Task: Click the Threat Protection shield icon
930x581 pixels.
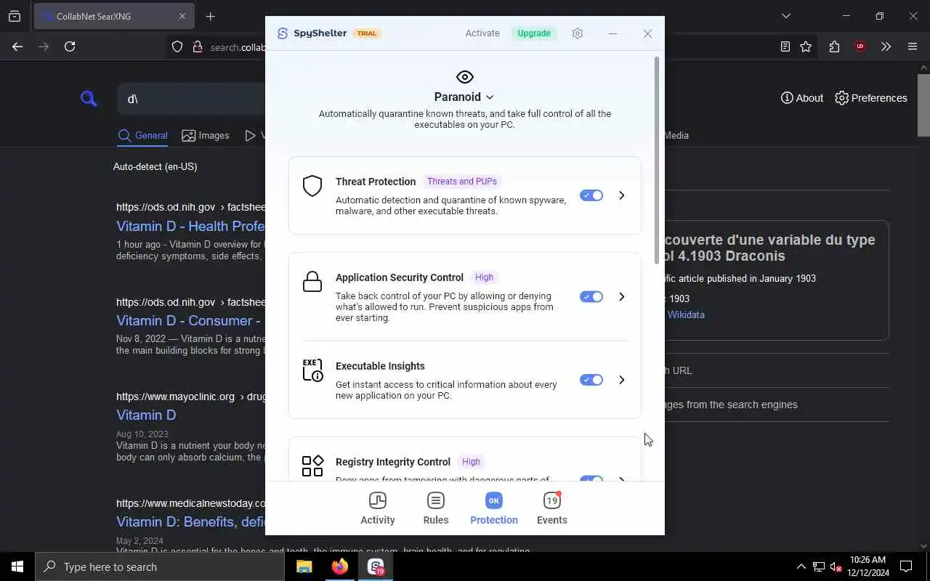Action: 312,186
